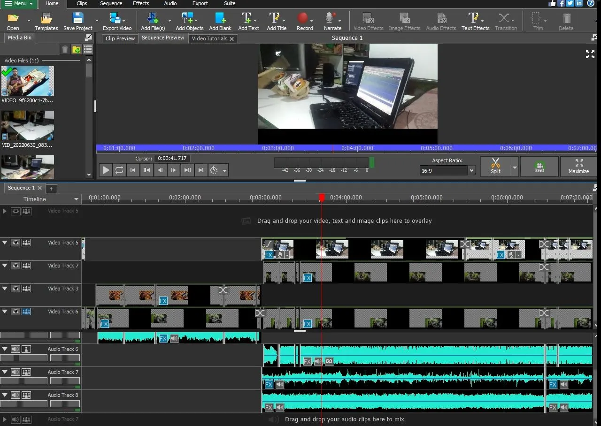Open the Timeline mode dropdown
Image resolution: width=601 pixels, height=426 pixels.
tap(76, 199)
